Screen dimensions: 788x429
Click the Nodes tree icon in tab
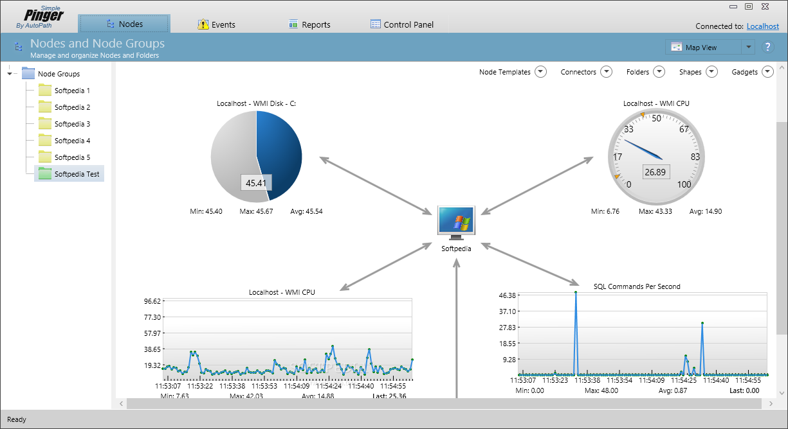click(111, 24)
